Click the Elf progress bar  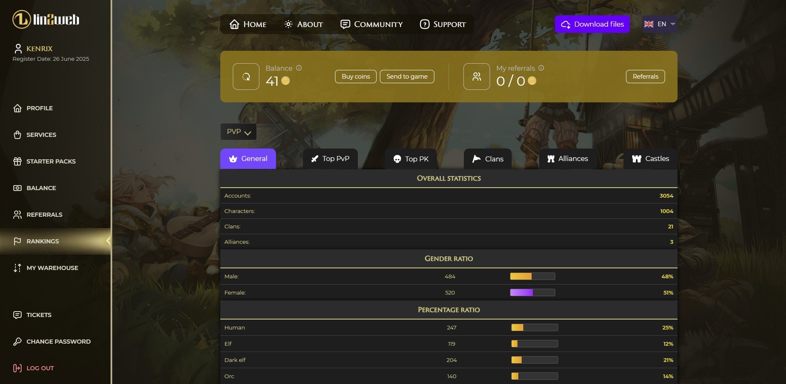point(535,344)
